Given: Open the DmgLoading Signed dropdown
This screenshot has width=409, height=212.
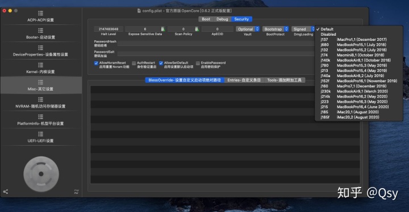Looking at the screenshot, I should point(303,29).
